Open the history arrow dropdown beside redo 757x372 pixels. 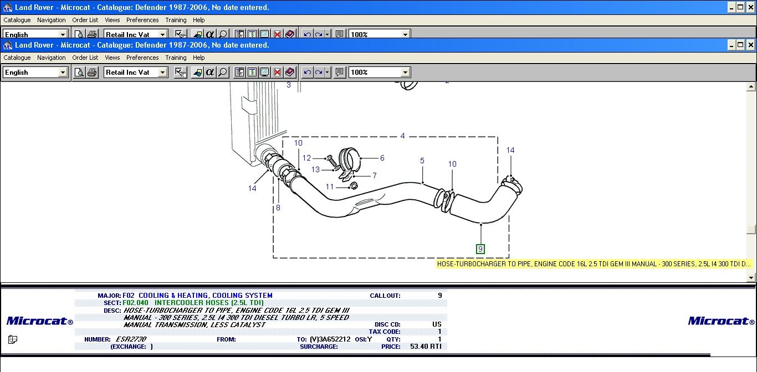point(328,73)
